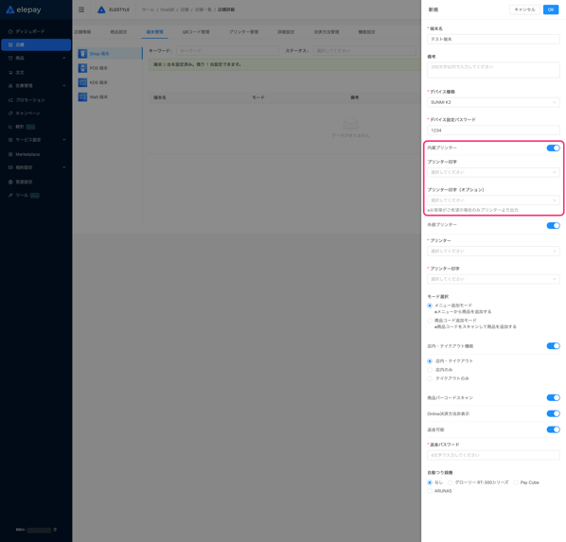Select the POS terminal icon

click(82, 68)
